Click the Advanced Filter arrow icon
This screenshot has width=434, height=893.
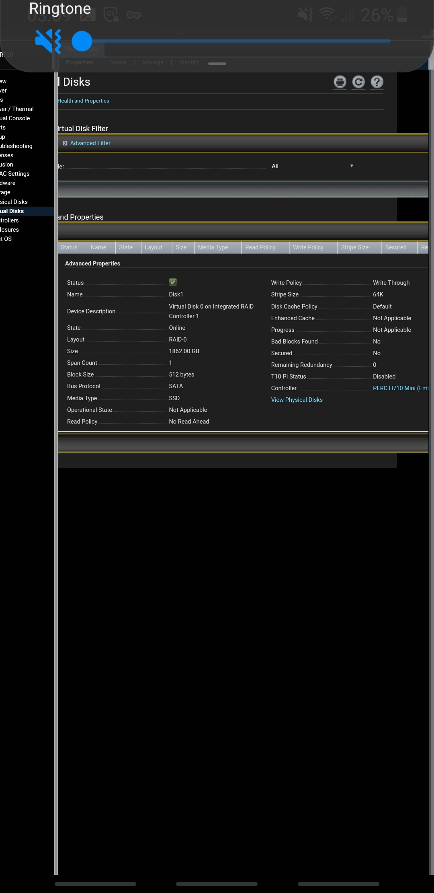pyautogui.click(x=65, y=143)
